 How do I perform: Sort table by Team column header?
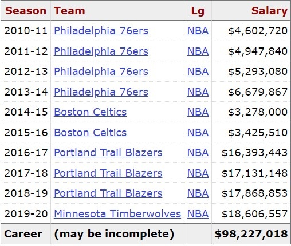click(117, 11)
